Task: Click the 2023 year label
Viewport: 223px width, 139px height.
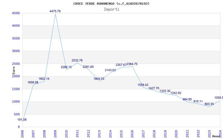Action: tap(209, 134)
